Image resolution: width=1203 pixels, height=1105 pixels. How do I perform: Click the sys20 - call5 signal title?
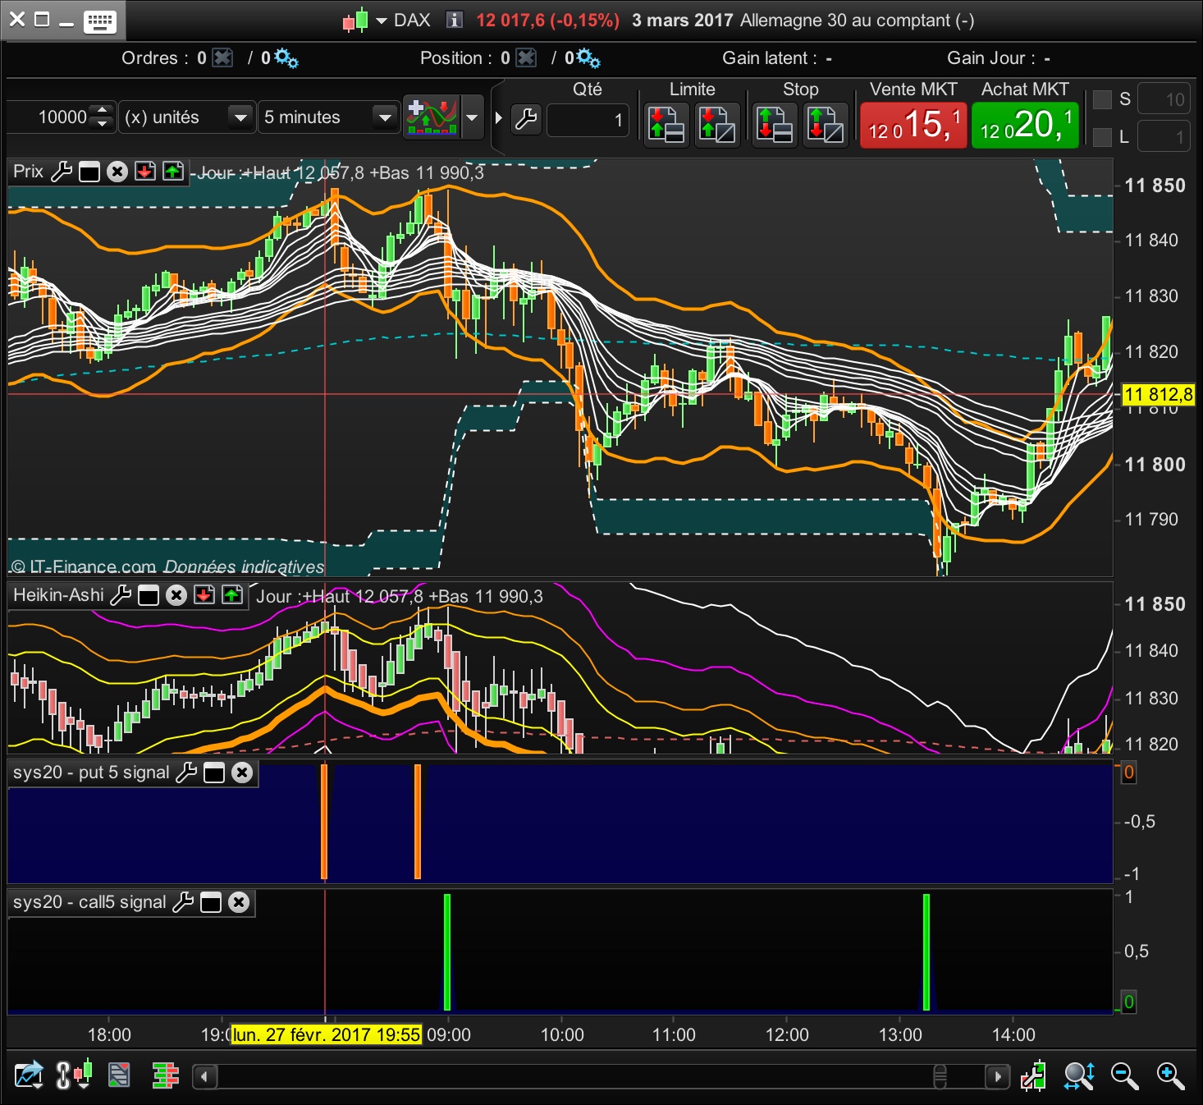tap(89, 902)
